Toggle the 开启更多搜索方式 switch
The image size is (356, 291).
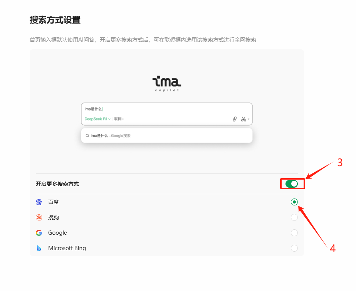[292, 184]
